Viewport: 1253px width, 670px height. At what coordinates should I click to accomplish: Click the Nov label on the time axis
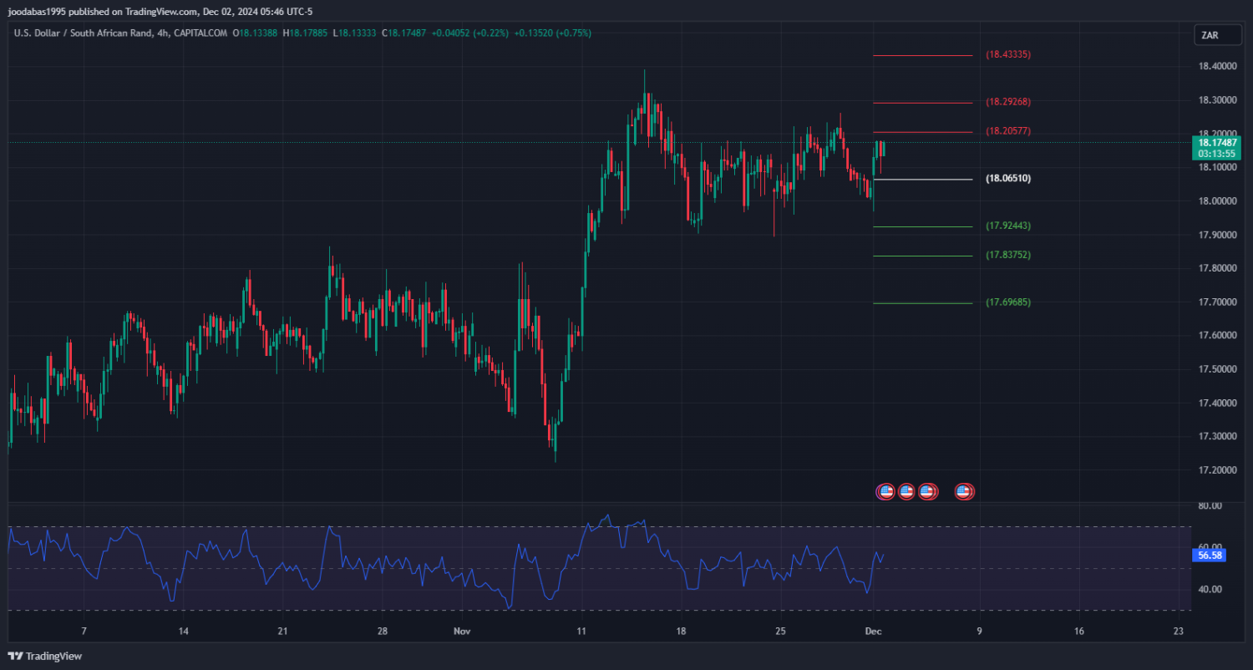point(462,632)
